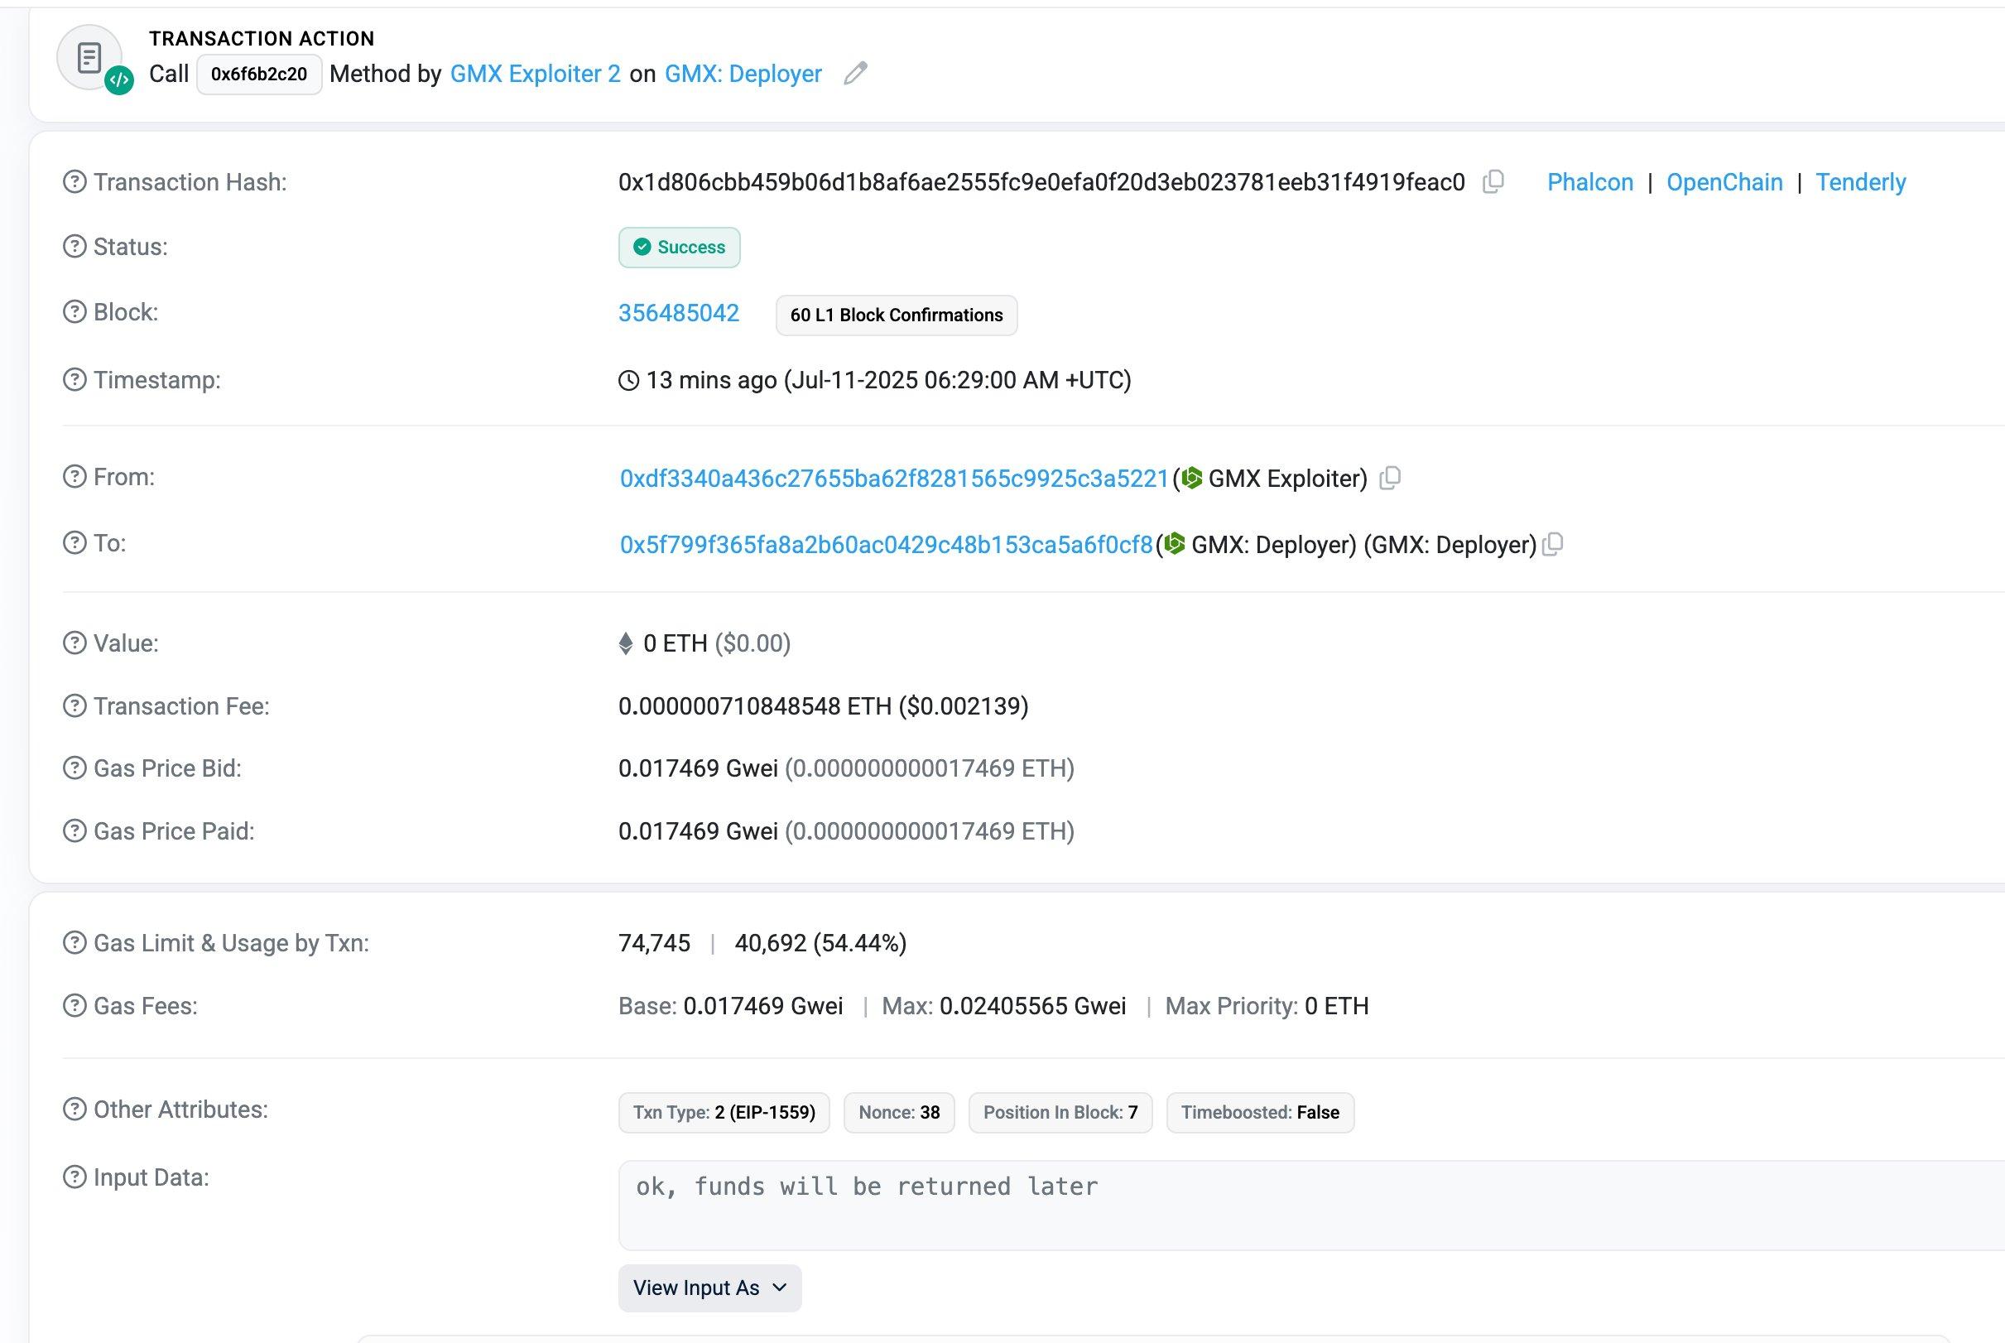Open the OpenChain link

1724,181
